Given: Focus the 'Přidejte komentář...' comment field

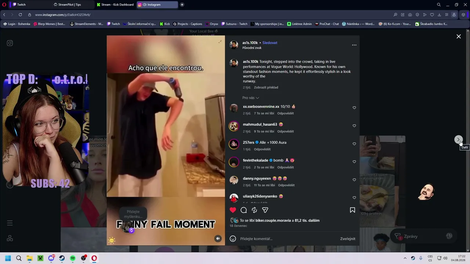Looking at the screenshot, I should [288, 239].
